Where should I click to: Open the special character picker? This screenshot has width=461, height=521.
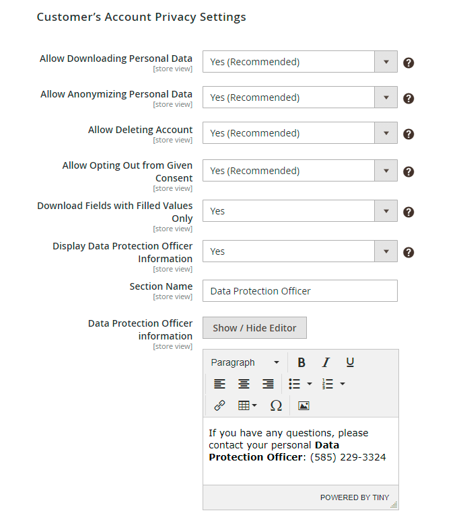[x=276, y=405]
